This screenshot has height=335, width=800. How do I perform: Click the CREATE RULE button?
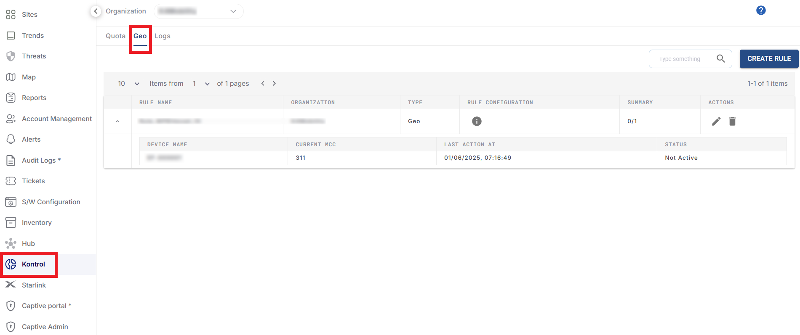[x=768, y=59]
